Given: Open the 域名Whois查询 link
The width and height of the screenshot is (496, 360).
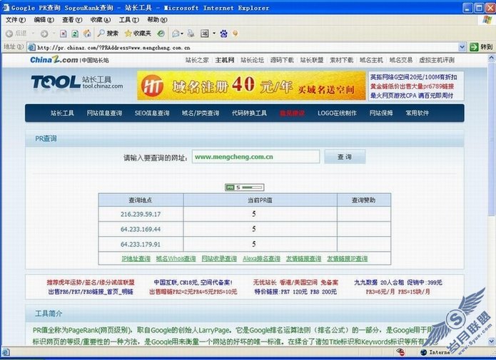Looking at the screenshot, I should [x=176, y=258].
